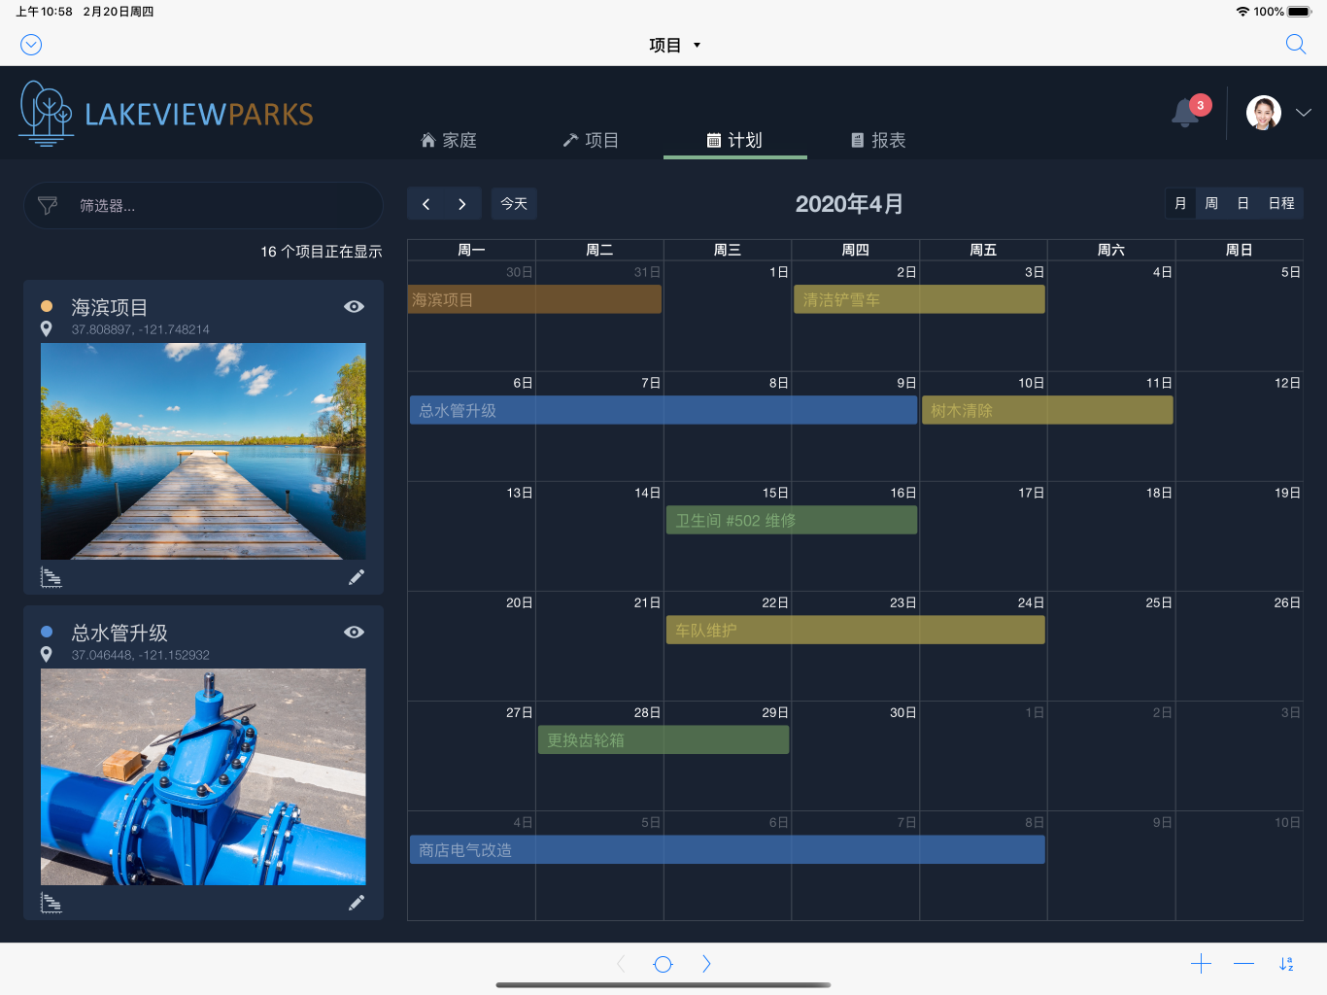1327x995 pixels.
Task: Open the 报表 reports tab
Action: click(x=878, y=140)
